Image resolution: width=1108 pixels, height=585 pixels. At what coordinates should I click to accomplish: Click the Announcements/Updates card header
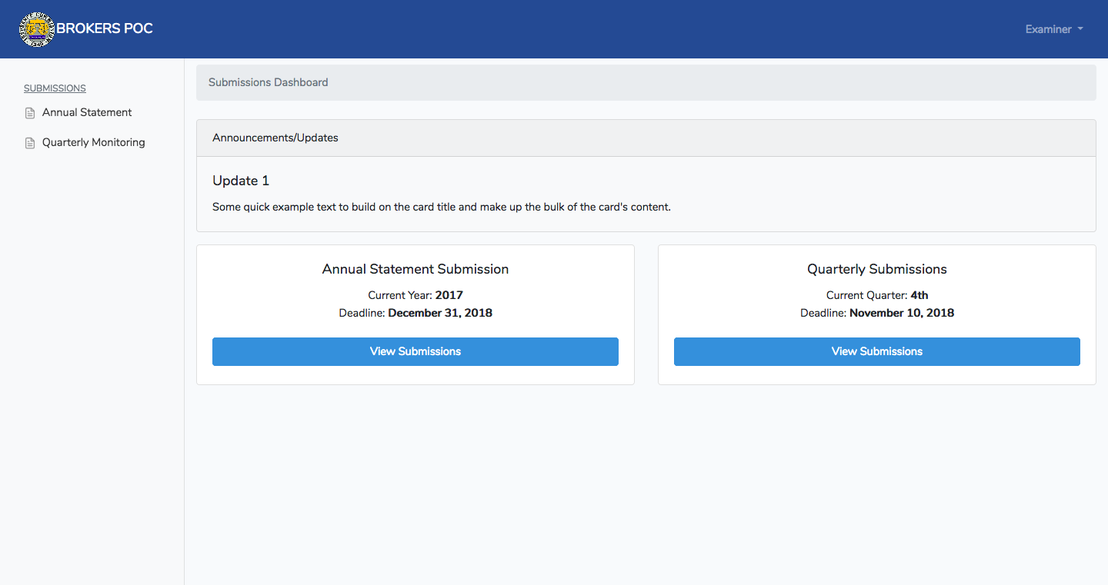pos(275,138)
